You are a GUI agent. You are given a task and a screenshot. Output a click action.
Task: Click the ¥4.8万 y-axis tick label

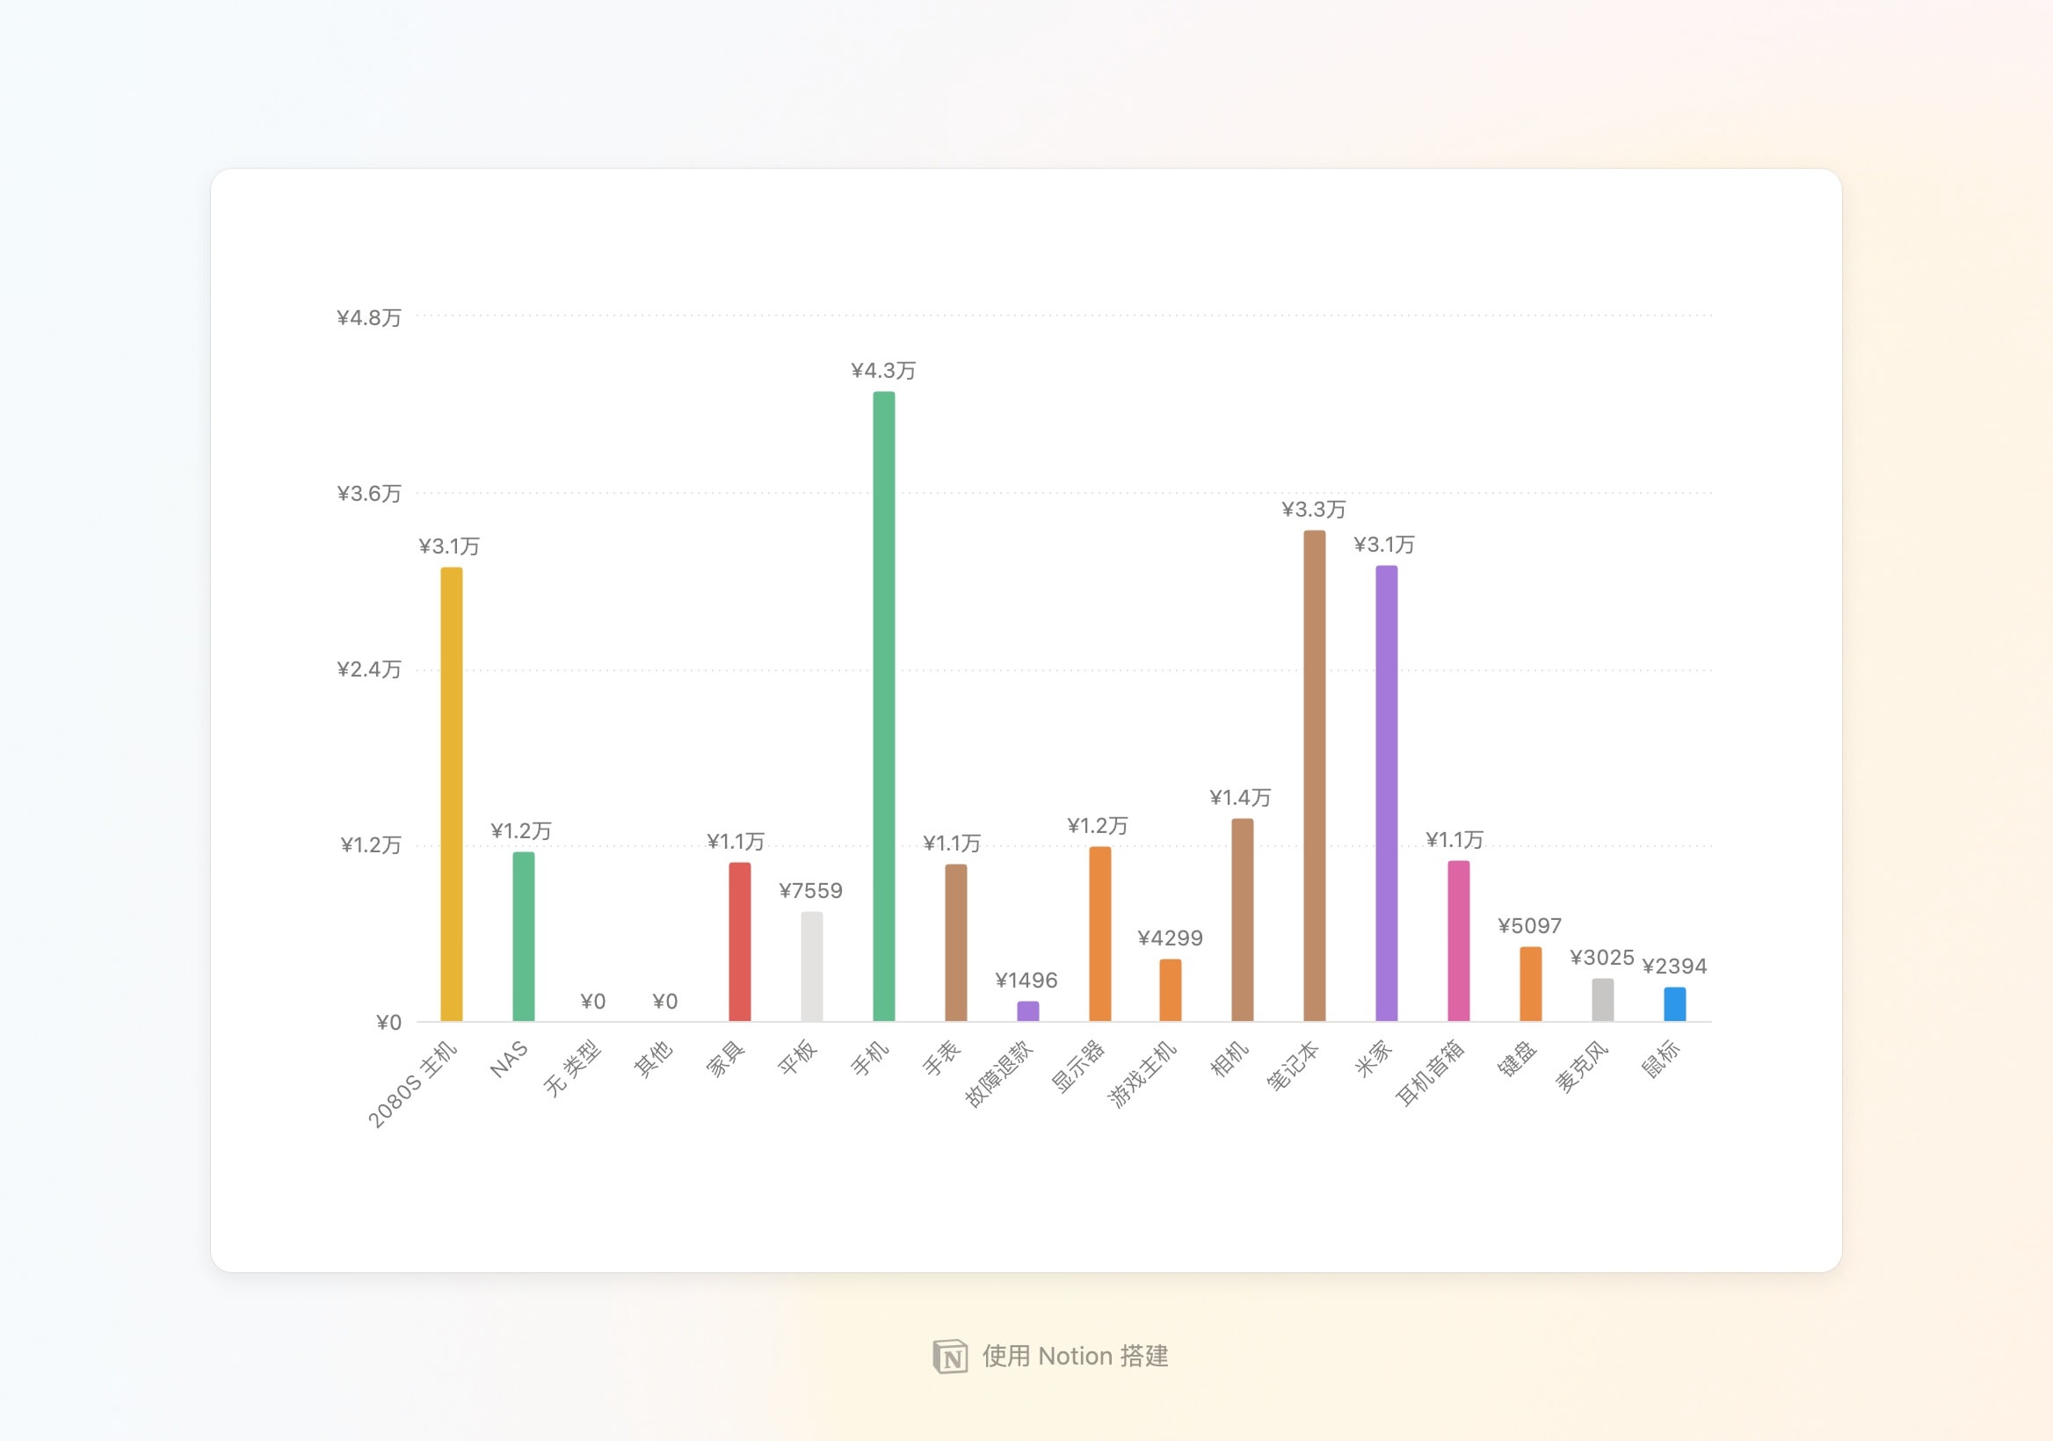click(369, 317)
